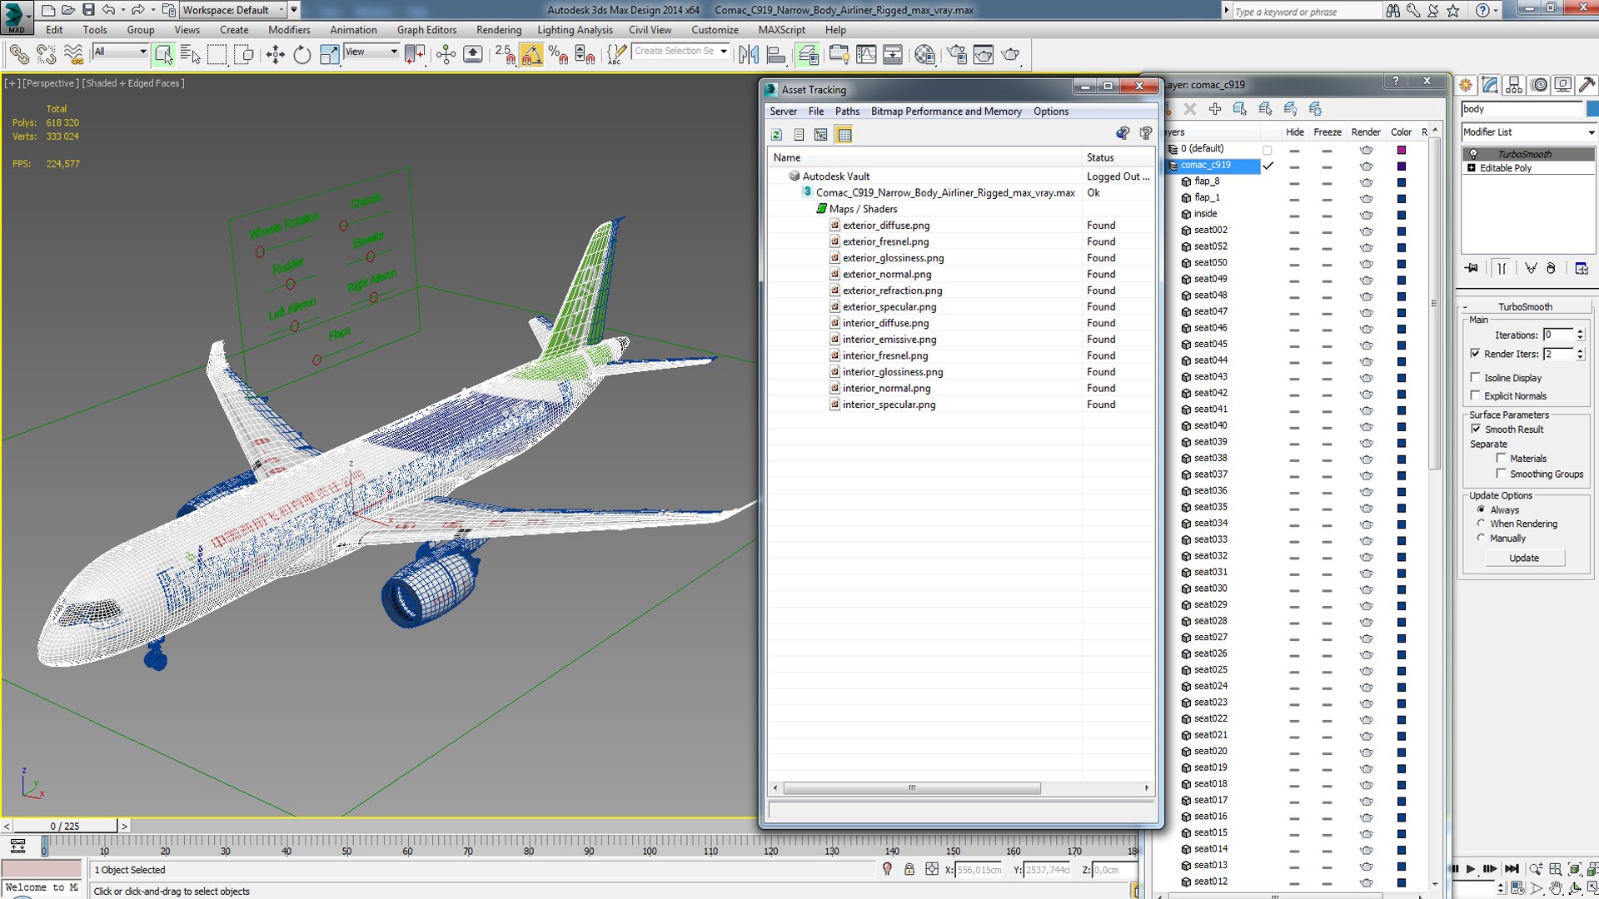
Task: Open the Workspace Default dropdown
Action: (x=233, y=10)
